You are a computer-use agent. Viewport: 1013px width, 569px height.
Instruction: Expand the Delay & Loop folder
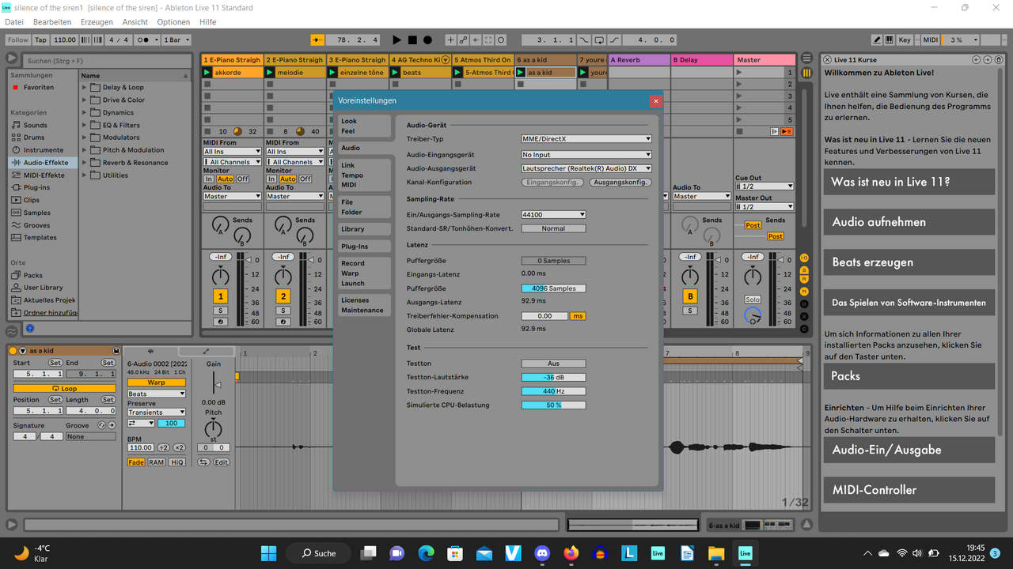tap(85, 88)
